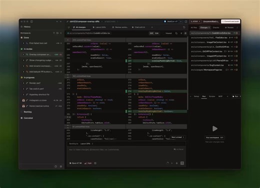260x188 pixels.
Task: Send the message with the composer send button
Action: [182, 163]
